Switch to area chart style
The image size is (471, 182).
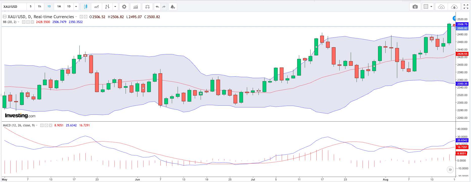tap(96, 7)
